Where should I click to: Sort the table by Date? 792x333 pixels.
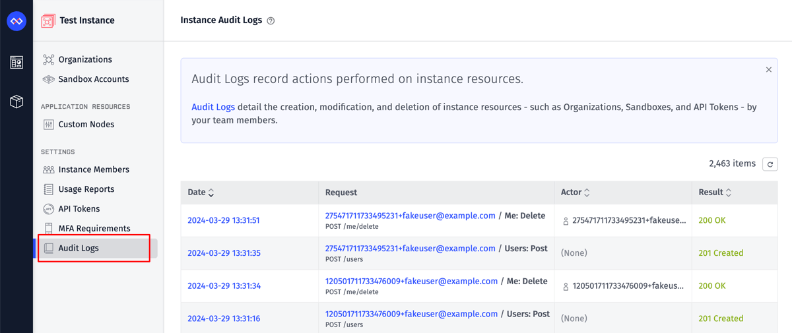(211, 193)
